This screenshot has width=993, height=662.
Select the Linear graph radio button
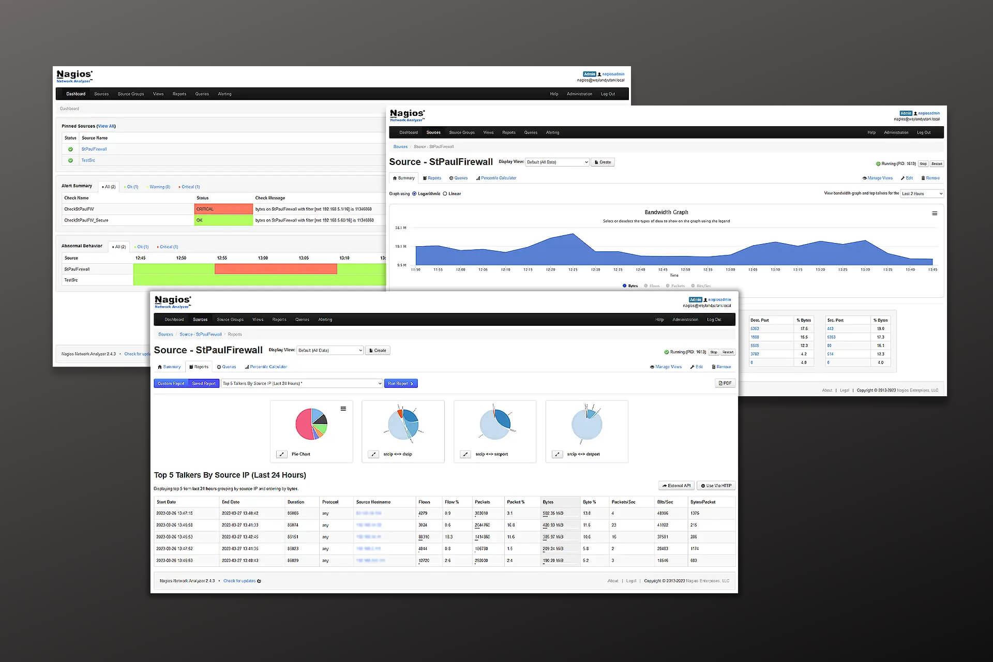click(445, 193)
